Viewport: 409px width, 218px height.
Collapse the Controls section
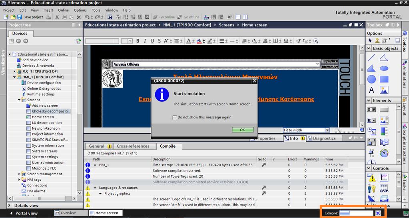click(369, 168)
